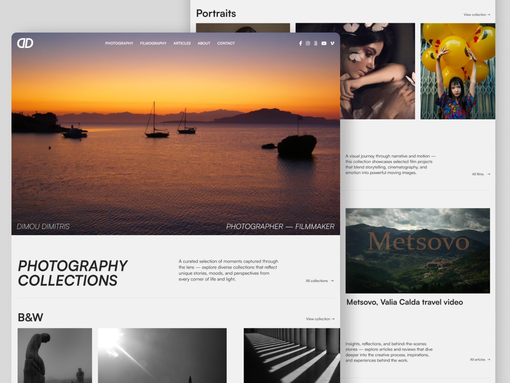Open the B&W sun flare photo
Image resolution: width=510 pixels, height=383 pixels.
(162, 356)
